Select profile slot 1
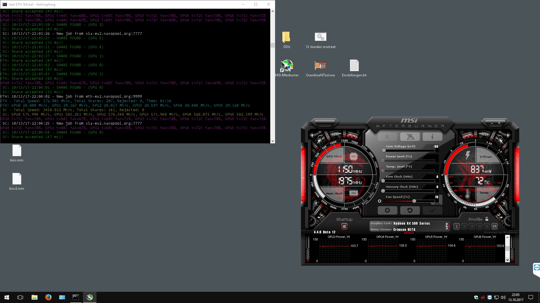Image resolution: width=540 pixels, height=303 pixels. 456,226
